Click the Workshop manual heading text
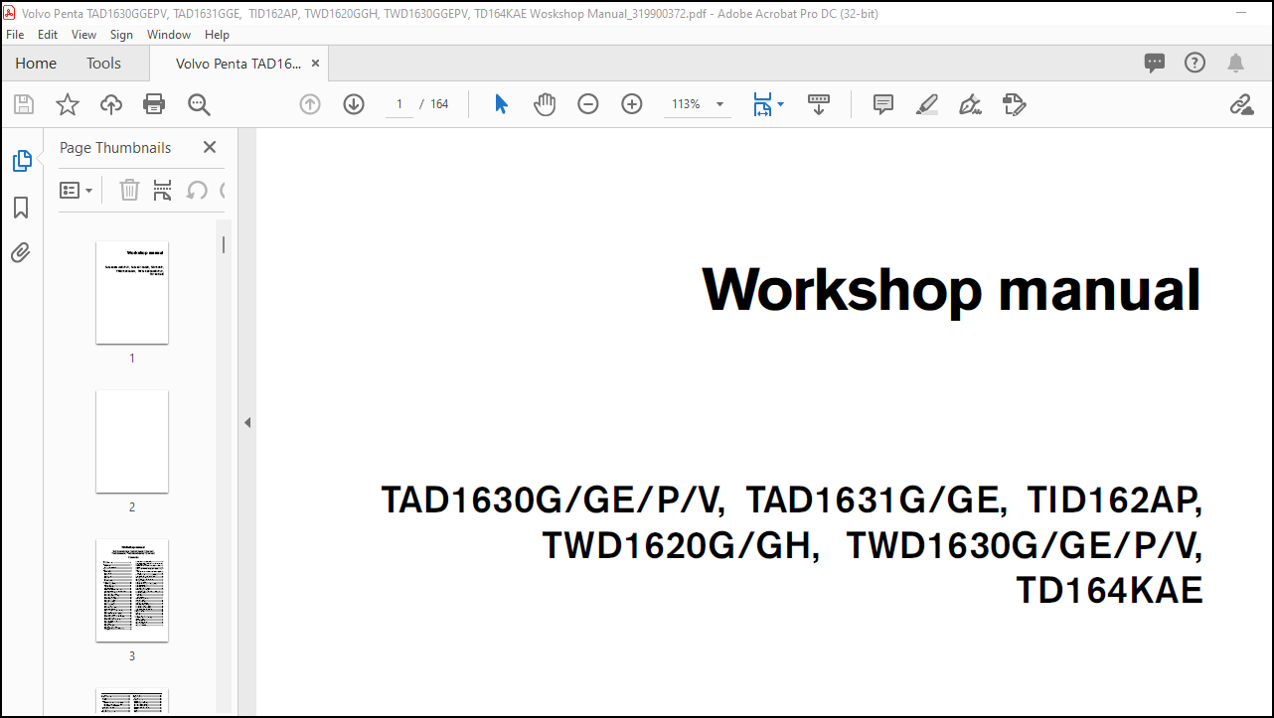 click(x=952, y=290)
